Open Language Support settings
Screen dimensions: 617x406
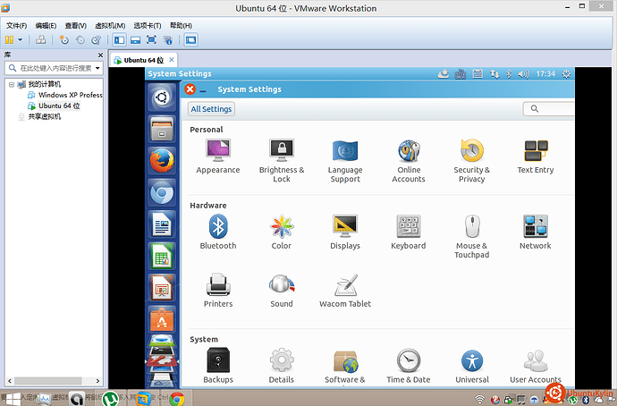345,160
